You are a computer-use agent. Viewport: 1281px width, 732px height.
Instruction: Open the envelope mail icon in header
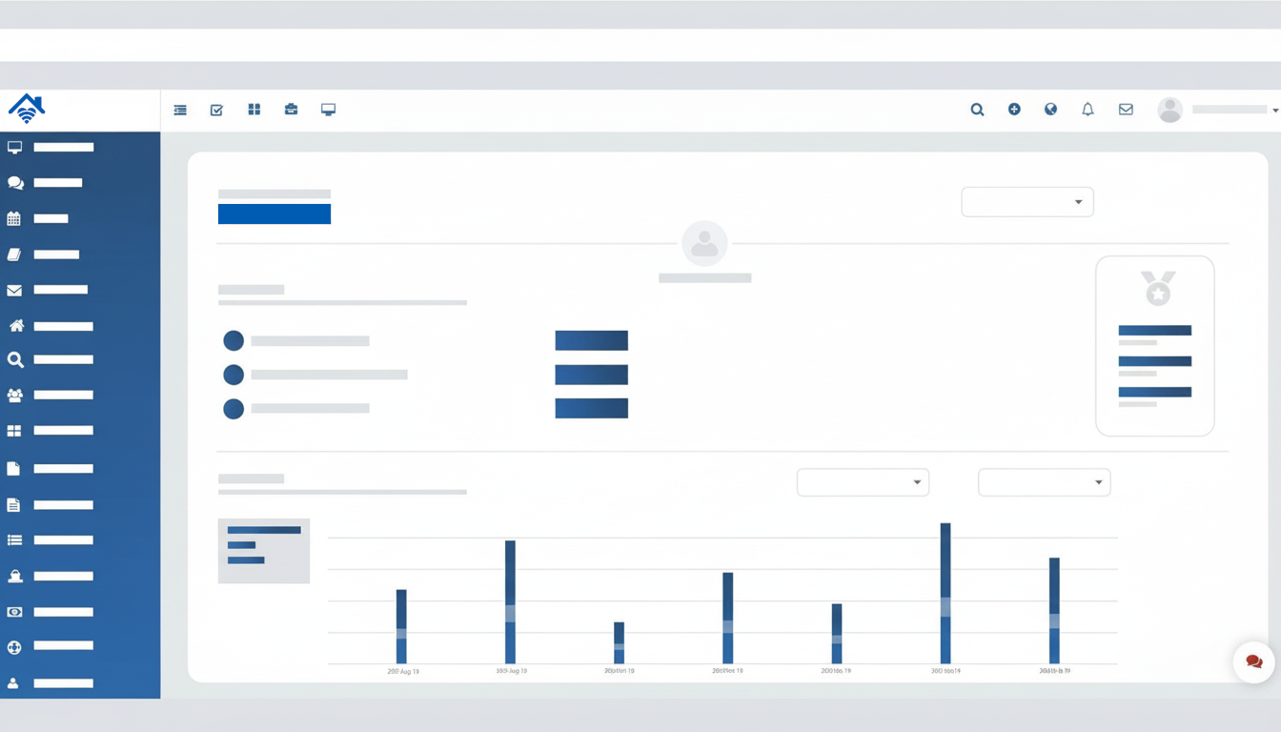[x=1126, y=110]
